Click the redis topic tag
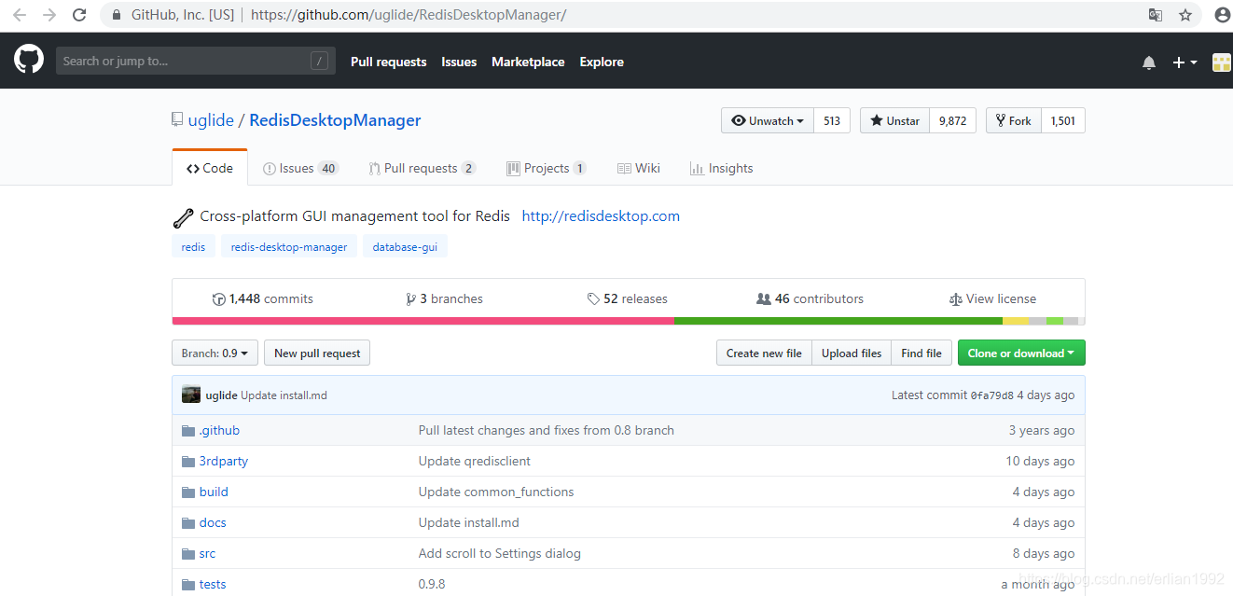1233x596 pixels. [193, 247]
